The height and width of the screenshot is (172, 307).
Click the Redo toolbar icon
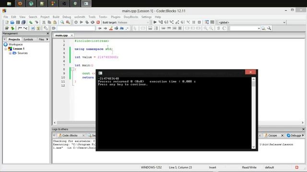click(36, 22)
